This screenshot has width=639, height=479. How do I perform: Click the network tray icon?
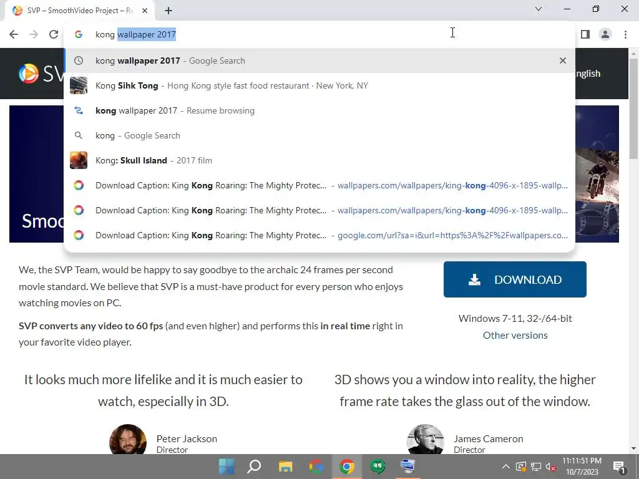coord(536,467)
